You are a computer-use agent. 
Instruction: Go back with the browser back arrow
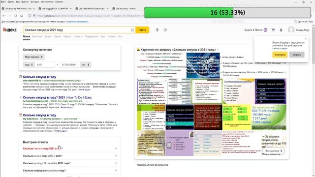[x=4, y=16]
